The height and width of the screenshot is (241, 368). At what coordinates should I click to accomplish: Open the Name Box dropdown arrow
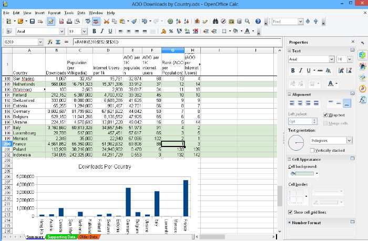(40, 42)
